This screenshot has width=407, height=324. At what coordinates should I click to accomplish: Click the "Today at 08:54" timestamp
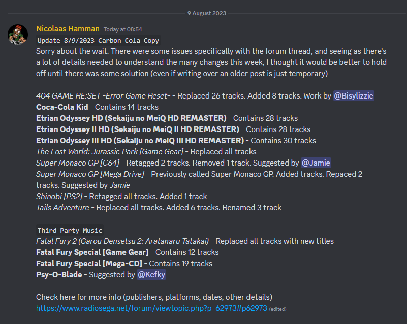pyautogui.click(x=122, y=29)
